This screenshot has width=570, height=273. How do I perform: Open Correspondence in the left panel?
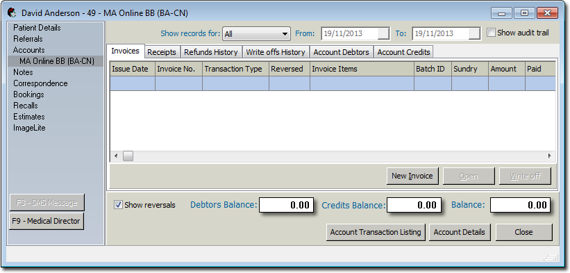40,83
